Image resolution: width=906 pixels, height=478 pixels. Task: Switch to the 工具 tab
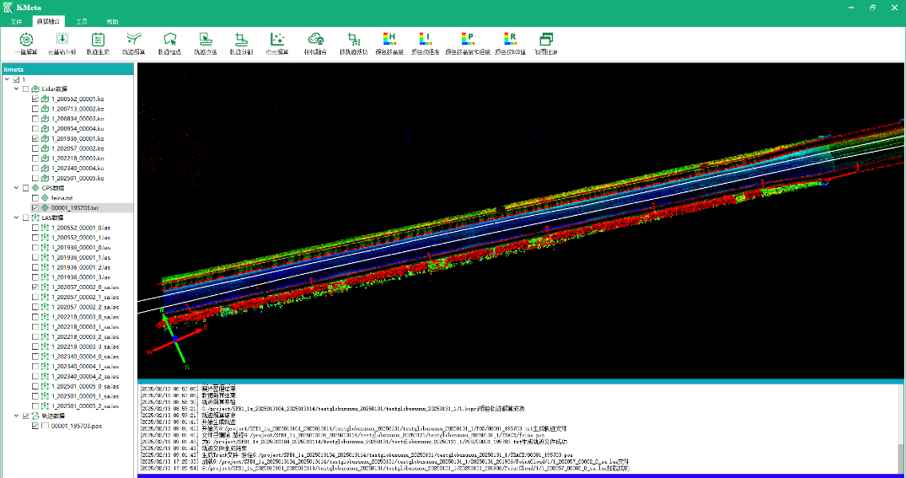tap(82, 21)
